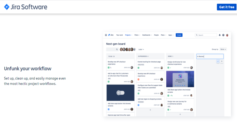Click the board search magnifier icon
The image size is (237, 124).
(117, 49)
